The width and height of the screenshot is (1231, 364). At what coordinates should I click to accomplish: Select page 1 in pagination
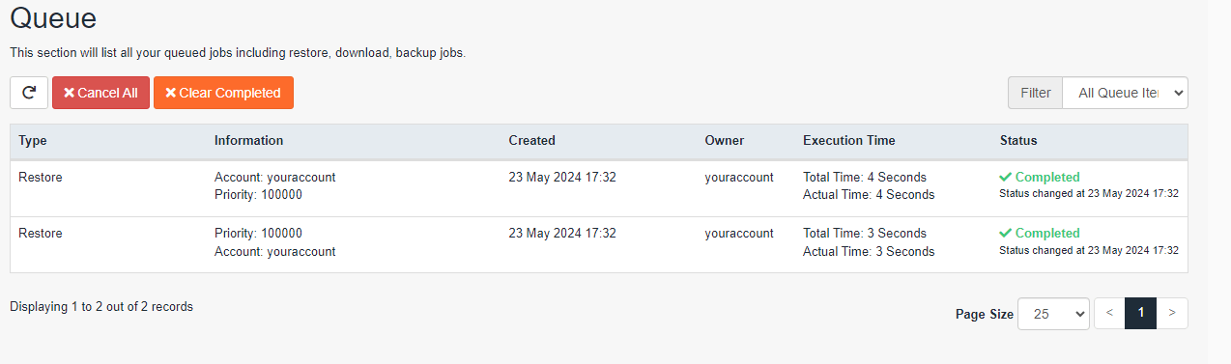tap(1141, 313)
